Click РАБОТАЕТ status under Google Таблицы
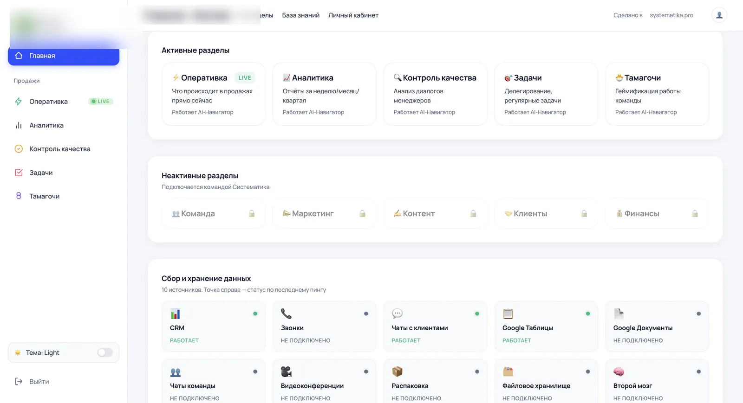 tap(517, 340)
